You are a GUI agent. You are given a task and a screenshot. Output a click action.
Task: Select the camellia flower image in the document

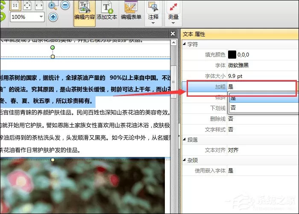coord(82,186)
